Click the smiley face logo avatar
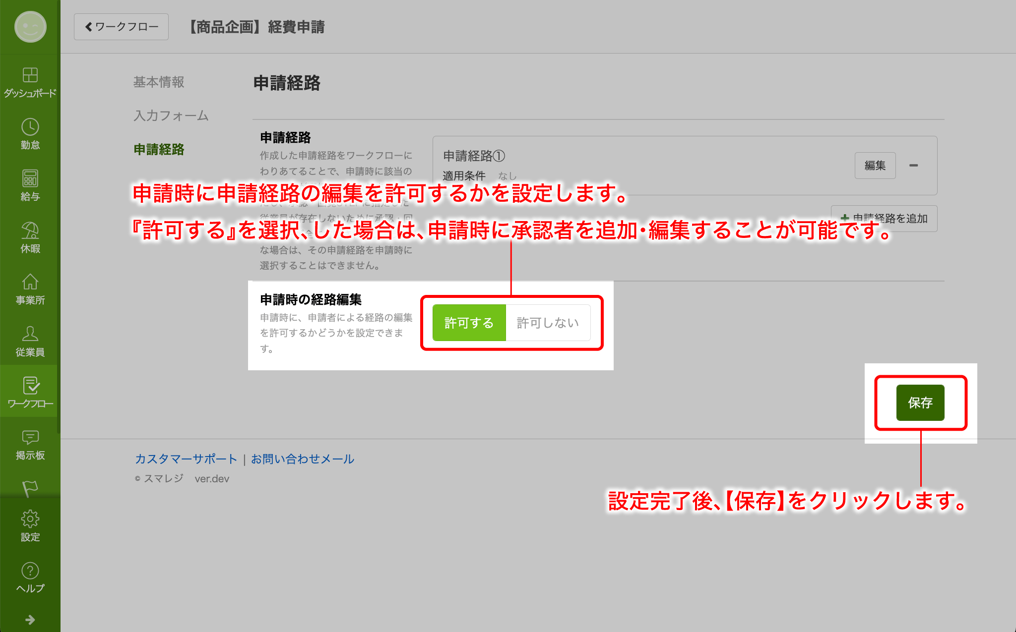The width and height of the screenshot is (1016, 632). point(30,26)
